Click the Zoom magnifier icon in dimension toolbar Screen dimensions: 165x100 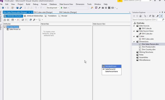(34, 20)
